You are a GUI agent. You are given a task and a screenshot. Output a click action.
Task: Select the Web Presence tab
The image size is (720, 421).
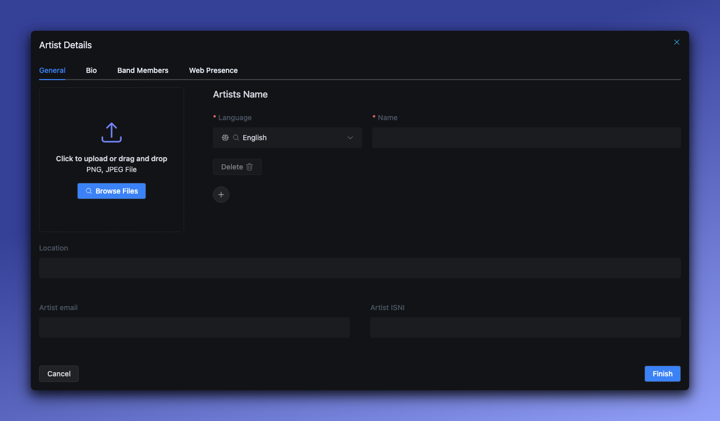[213, 70]
